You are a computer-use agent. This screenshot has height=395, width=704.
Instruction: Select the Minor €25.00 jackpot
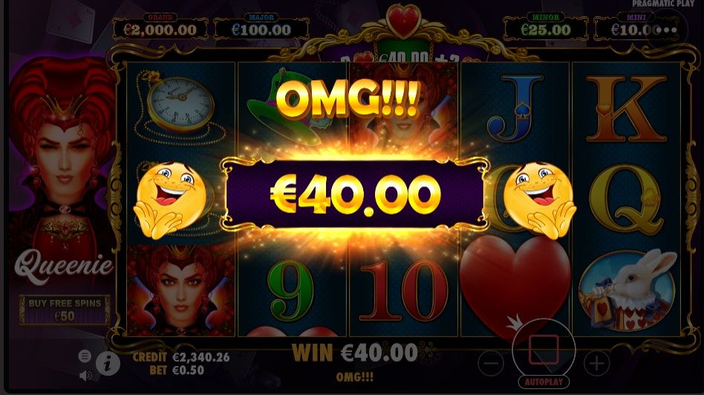545,28
